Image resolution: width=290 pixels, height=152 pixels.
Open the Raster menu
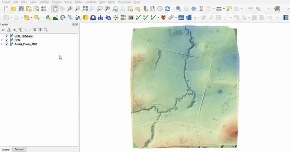point(78,2)
